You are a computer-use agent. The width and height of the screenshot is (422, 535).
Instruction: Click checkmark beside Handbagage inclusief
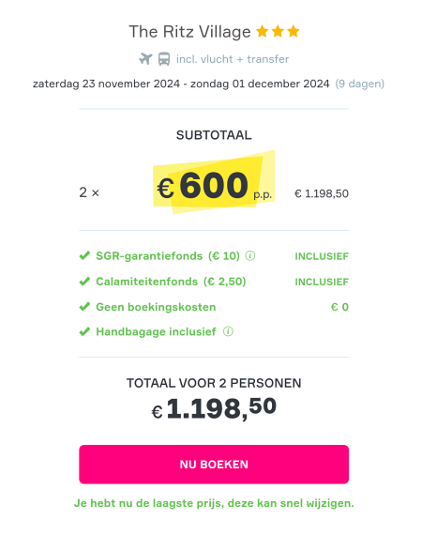(84, 331)
